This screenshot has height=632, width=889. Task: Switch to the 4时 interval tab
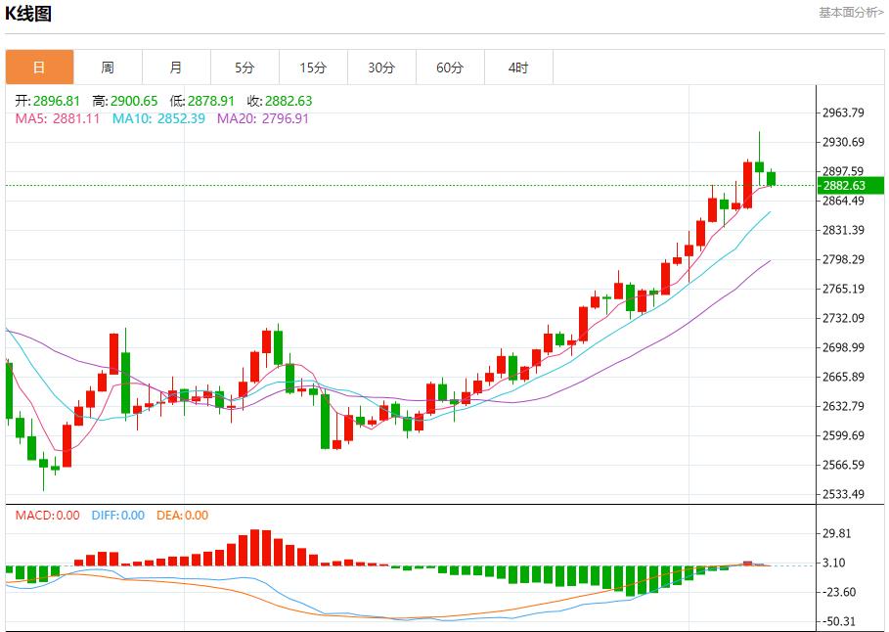[x=518, y=68]
